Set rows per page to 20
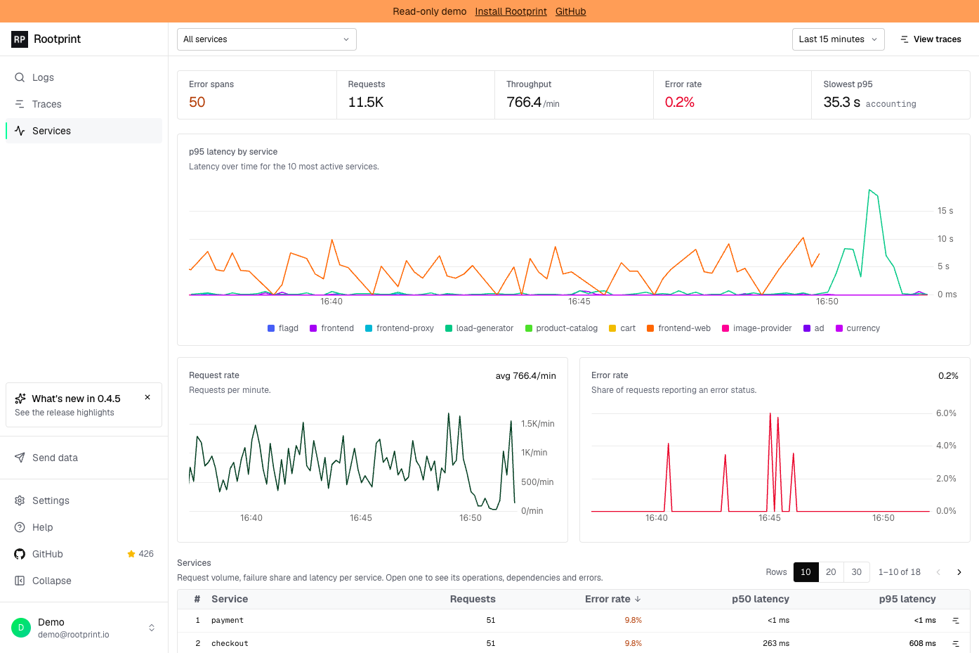 (x=831, y=572)
